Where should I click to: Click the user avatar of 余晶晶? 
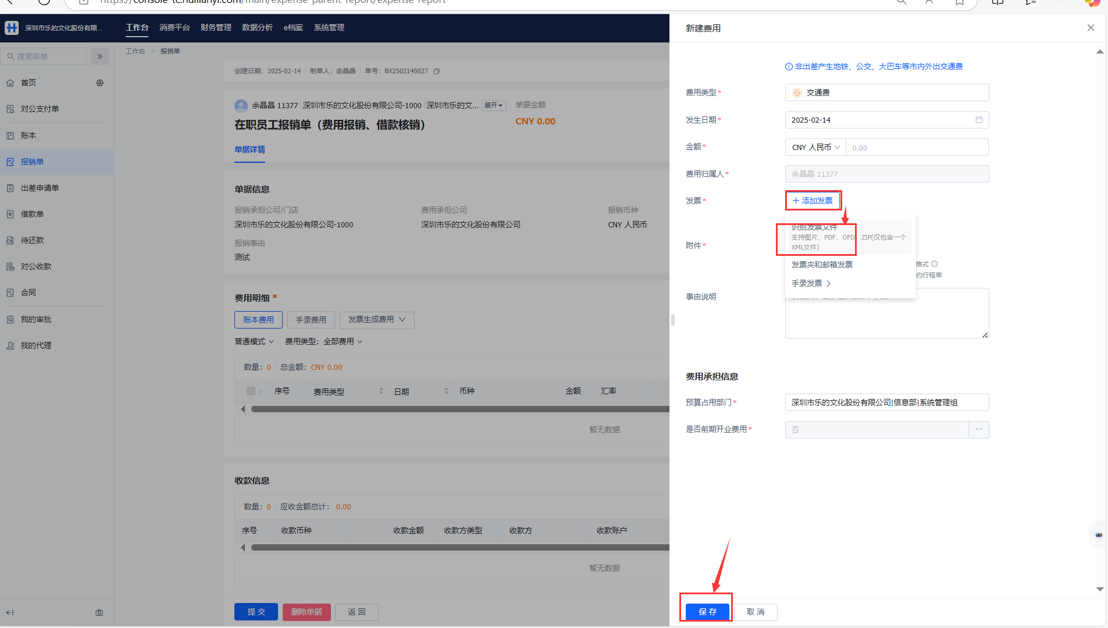point(241,106)
